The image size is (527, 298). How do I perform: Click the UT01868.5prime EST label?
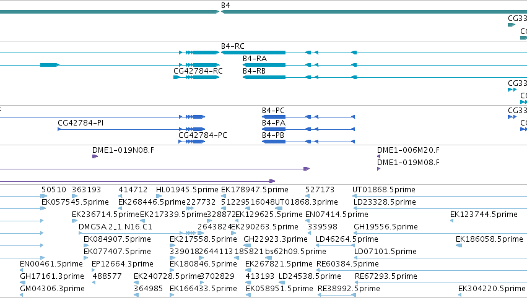384,190
